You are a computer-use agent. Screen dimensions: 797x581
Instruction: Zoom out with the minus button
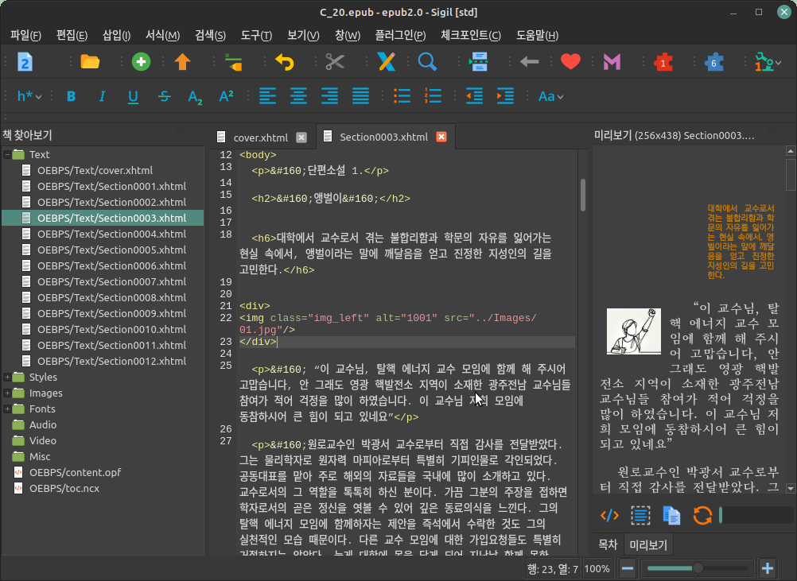point(628,568)
